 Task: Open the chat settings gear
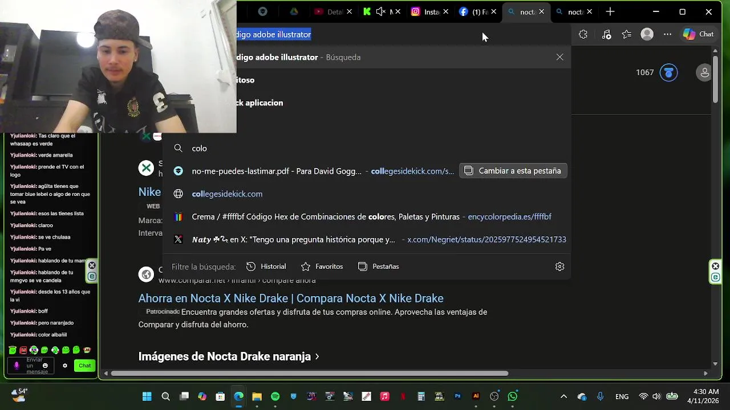pos(65,366)
